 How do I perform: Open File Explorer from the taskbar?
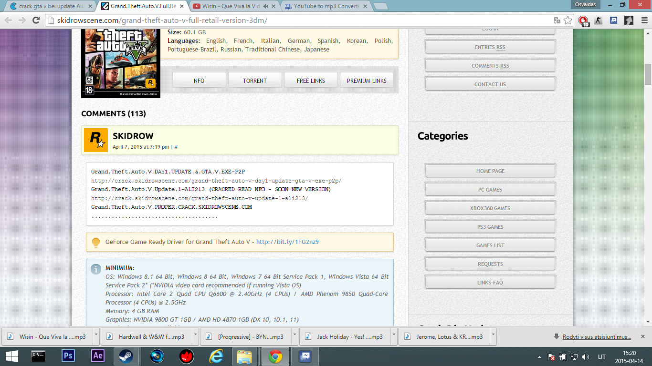coord(245,356)
